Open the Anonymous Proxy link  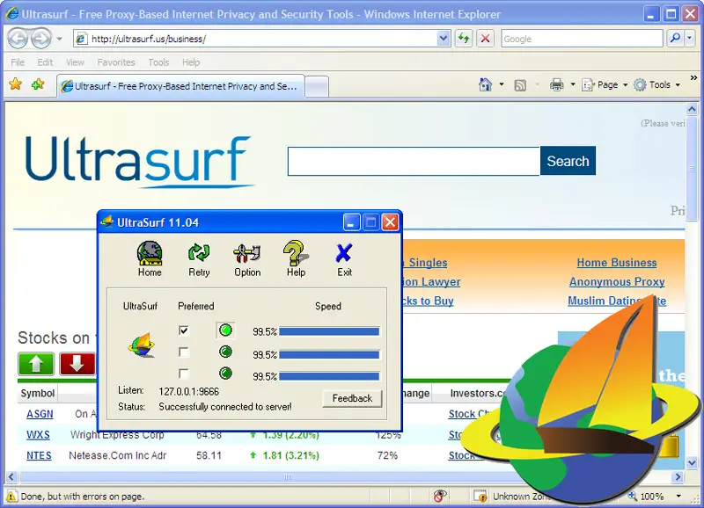point(617,282)
